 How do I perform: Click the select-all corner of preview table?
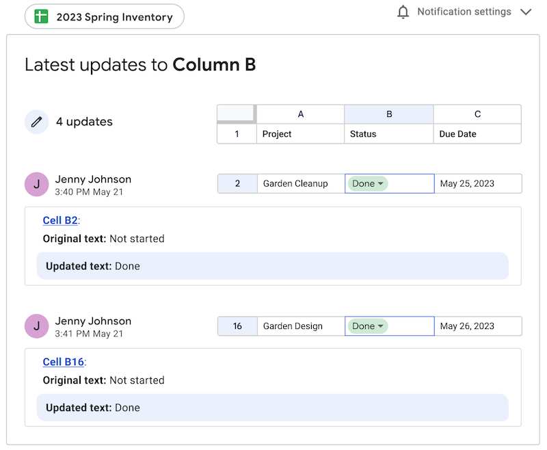tap(237, 114)
